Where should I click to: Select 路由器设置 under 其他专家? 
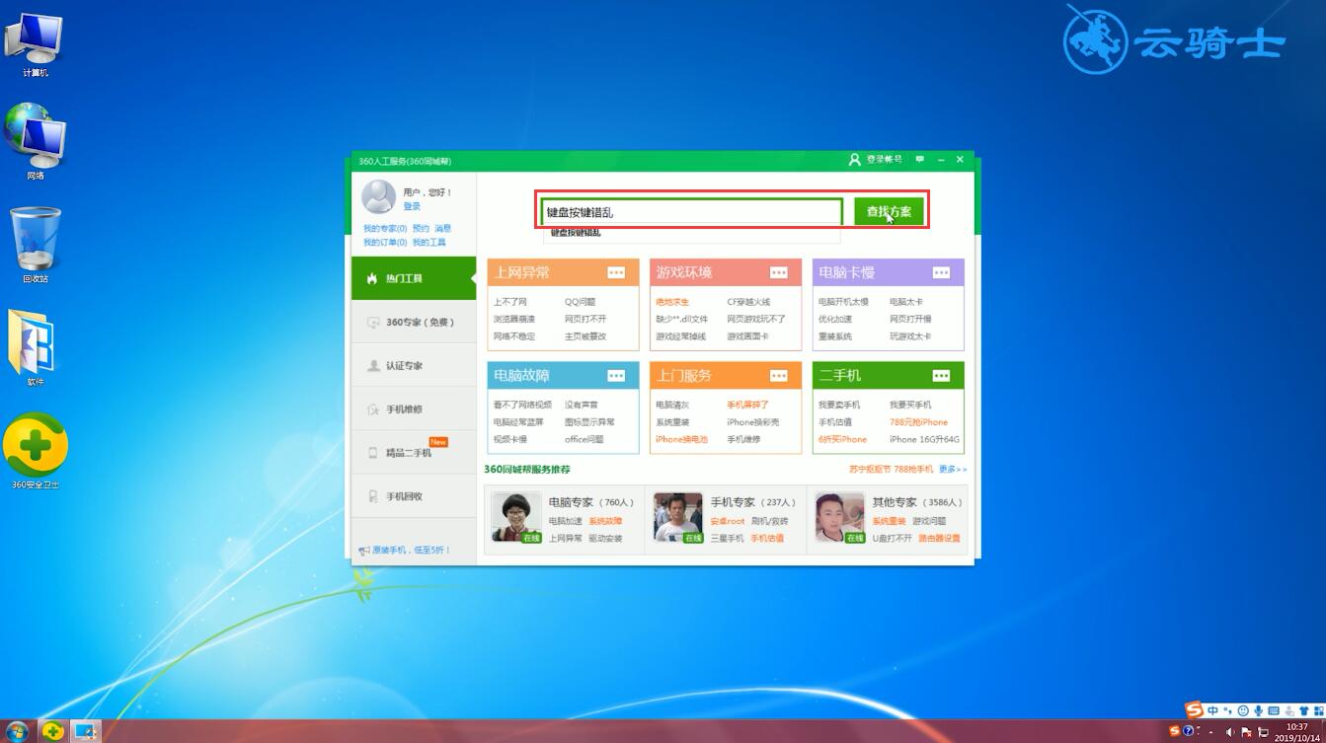939,538
